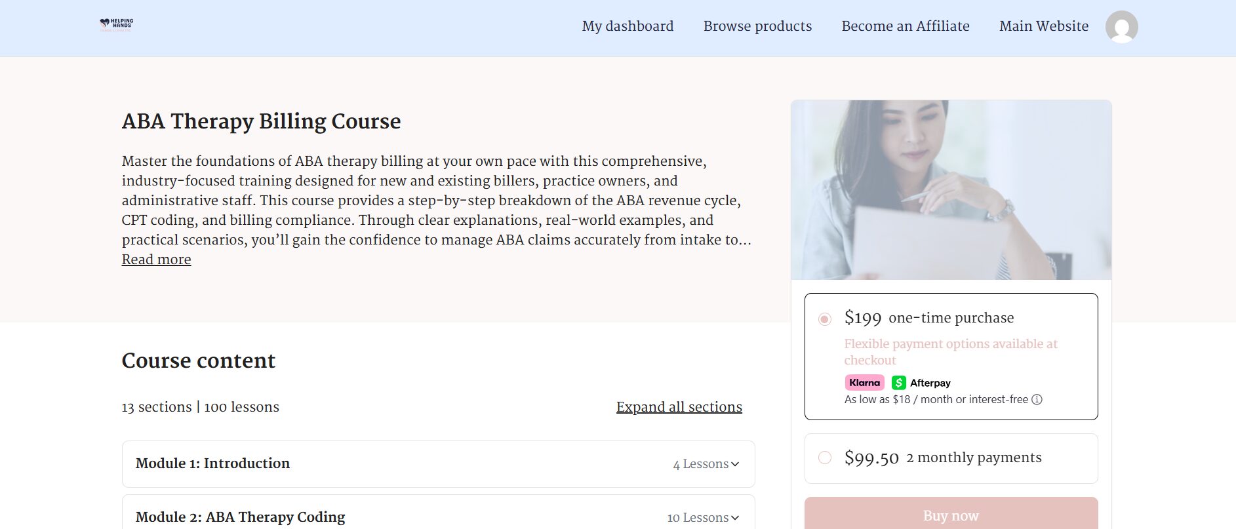Select the $199 one-time purchase radio
This screenshot has width=1236, height=529.
click(825, 319)
